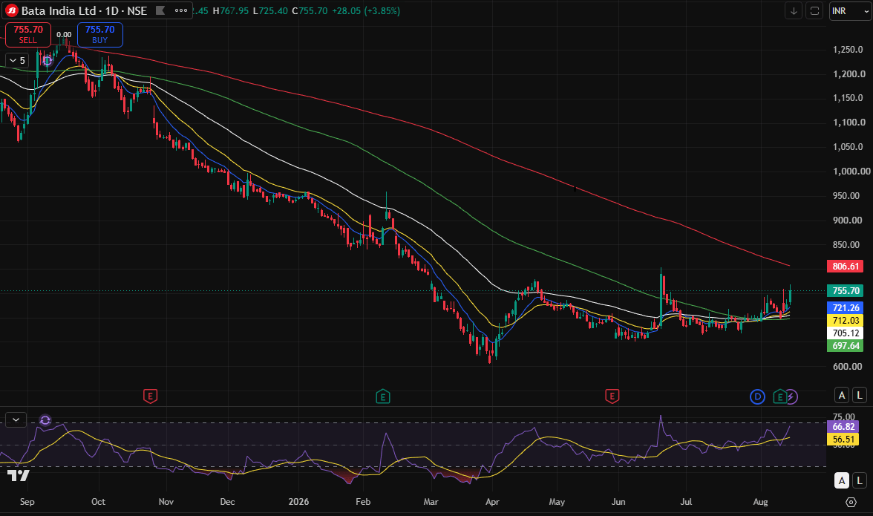Click the 600.00 price axis label
This screenshot has height=516, width=873.
(846, 367)
